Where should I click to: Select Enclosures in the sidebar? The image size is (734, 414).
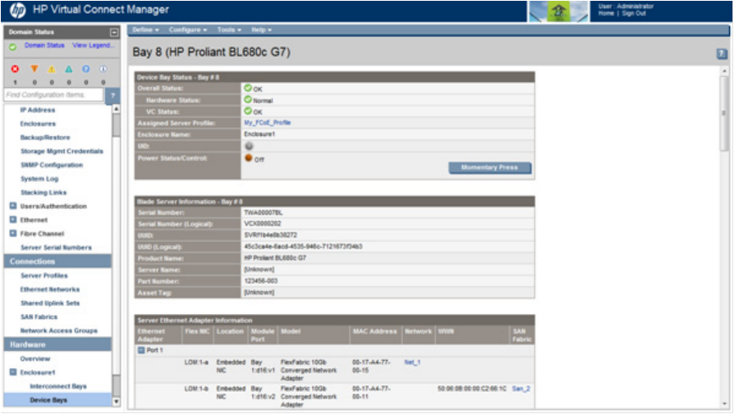[38, 123]
